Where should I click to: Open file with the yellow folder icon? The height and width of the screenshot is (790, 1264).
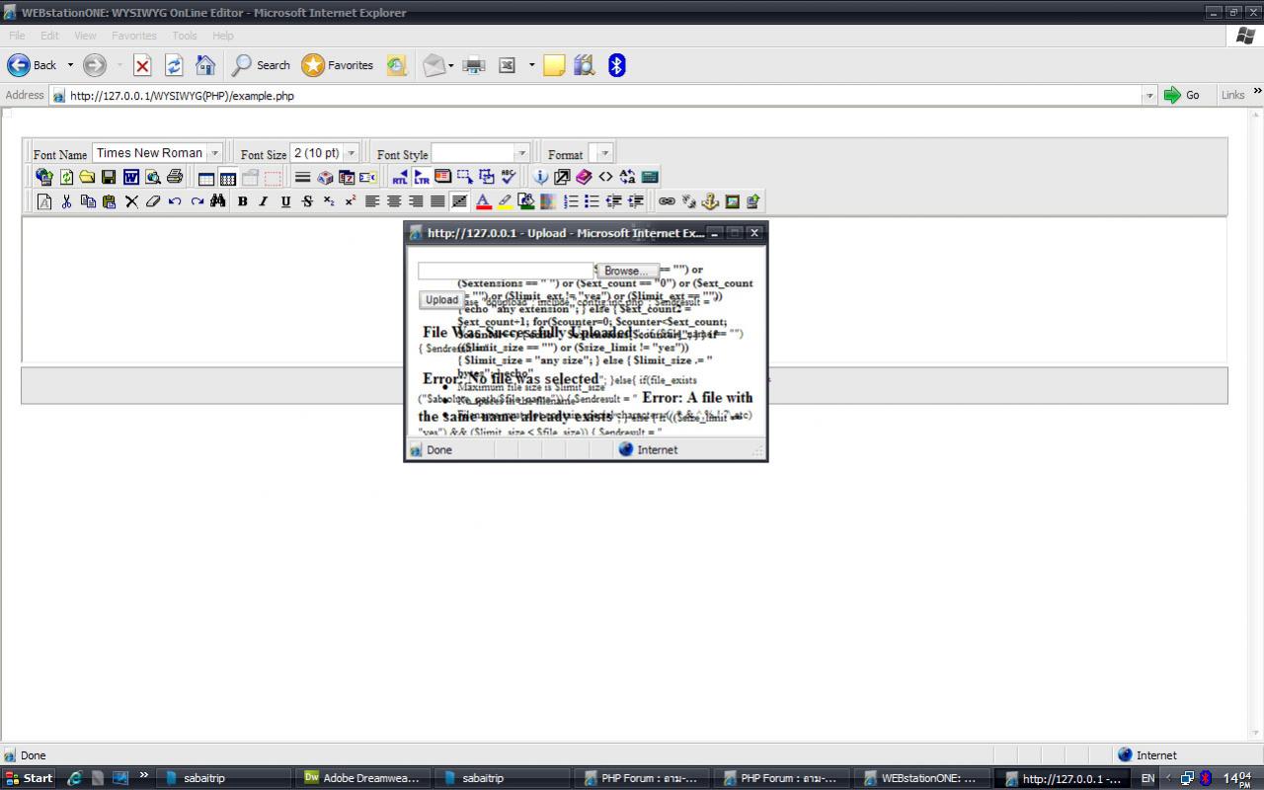[x=87, y=177]
